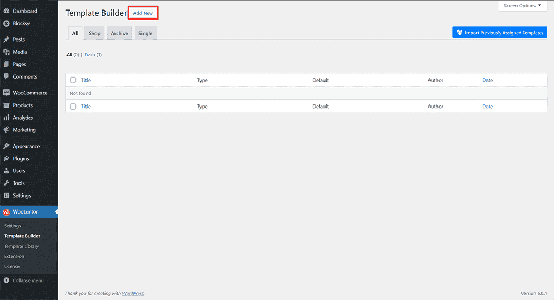This screenshot has height=300, width=554.
Task: Tick the select-all checkbox in table footer
Action: [x=73, y=107]
